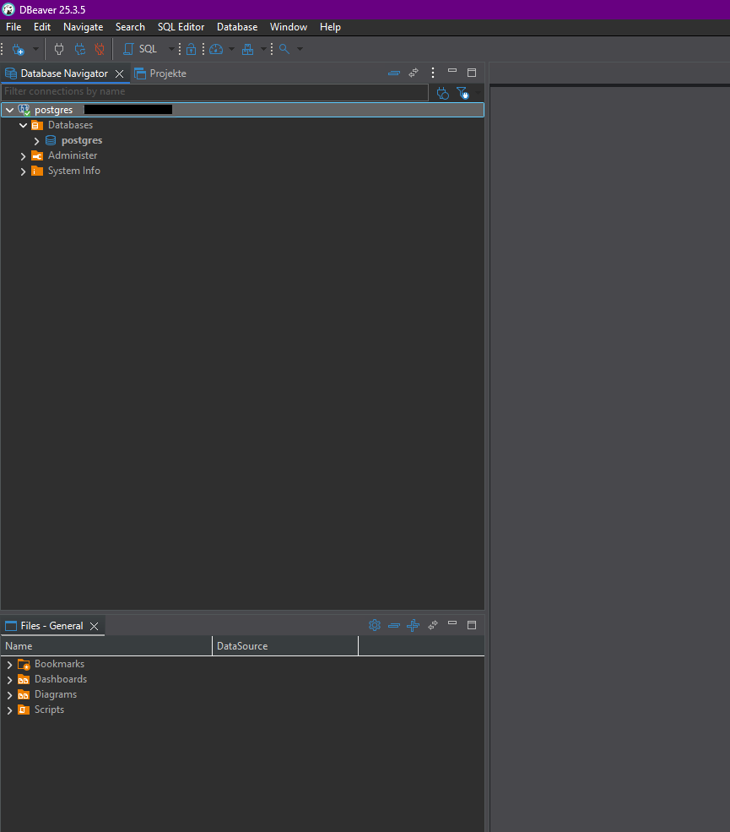Screen dimensions: 730x832
Task: Click the red Disconnect icon in toolbar
Action: (x=100, y=49)
